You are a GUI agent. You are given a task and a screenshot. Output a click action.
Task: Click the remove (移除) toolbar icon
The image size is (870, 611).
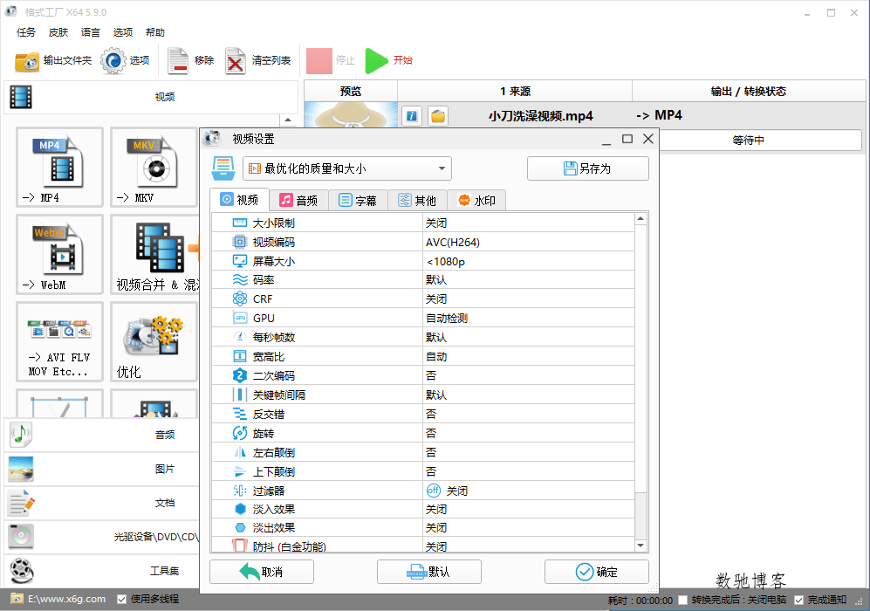click(x=178, y=61)
